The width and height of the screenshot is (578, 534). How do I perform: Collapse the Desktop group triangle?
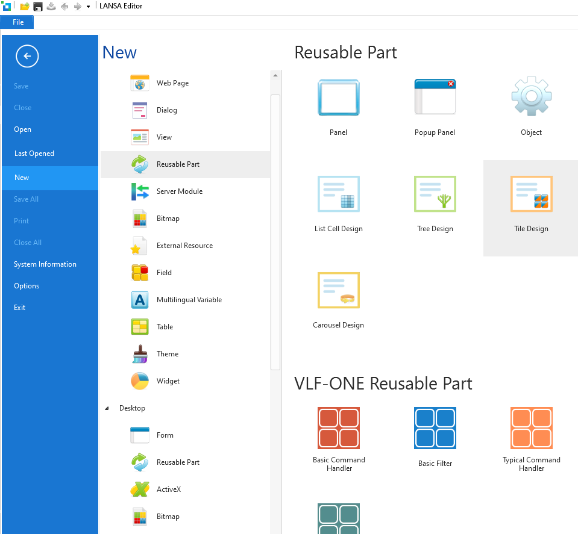(x=107, y=408)
